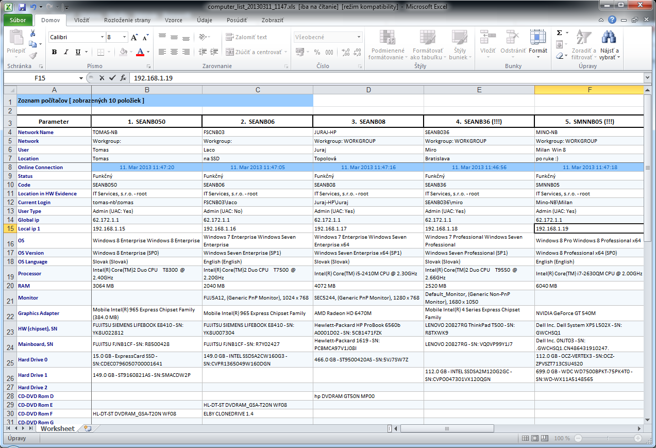
Task: Click Formátovať ako tabuľku button
Action: point(428,44)
